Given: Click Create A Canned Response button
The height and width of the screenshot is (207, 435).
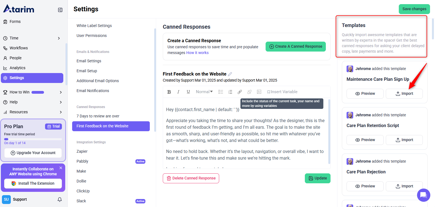Looking at the screenshot, I should click(x=295, y=47).
